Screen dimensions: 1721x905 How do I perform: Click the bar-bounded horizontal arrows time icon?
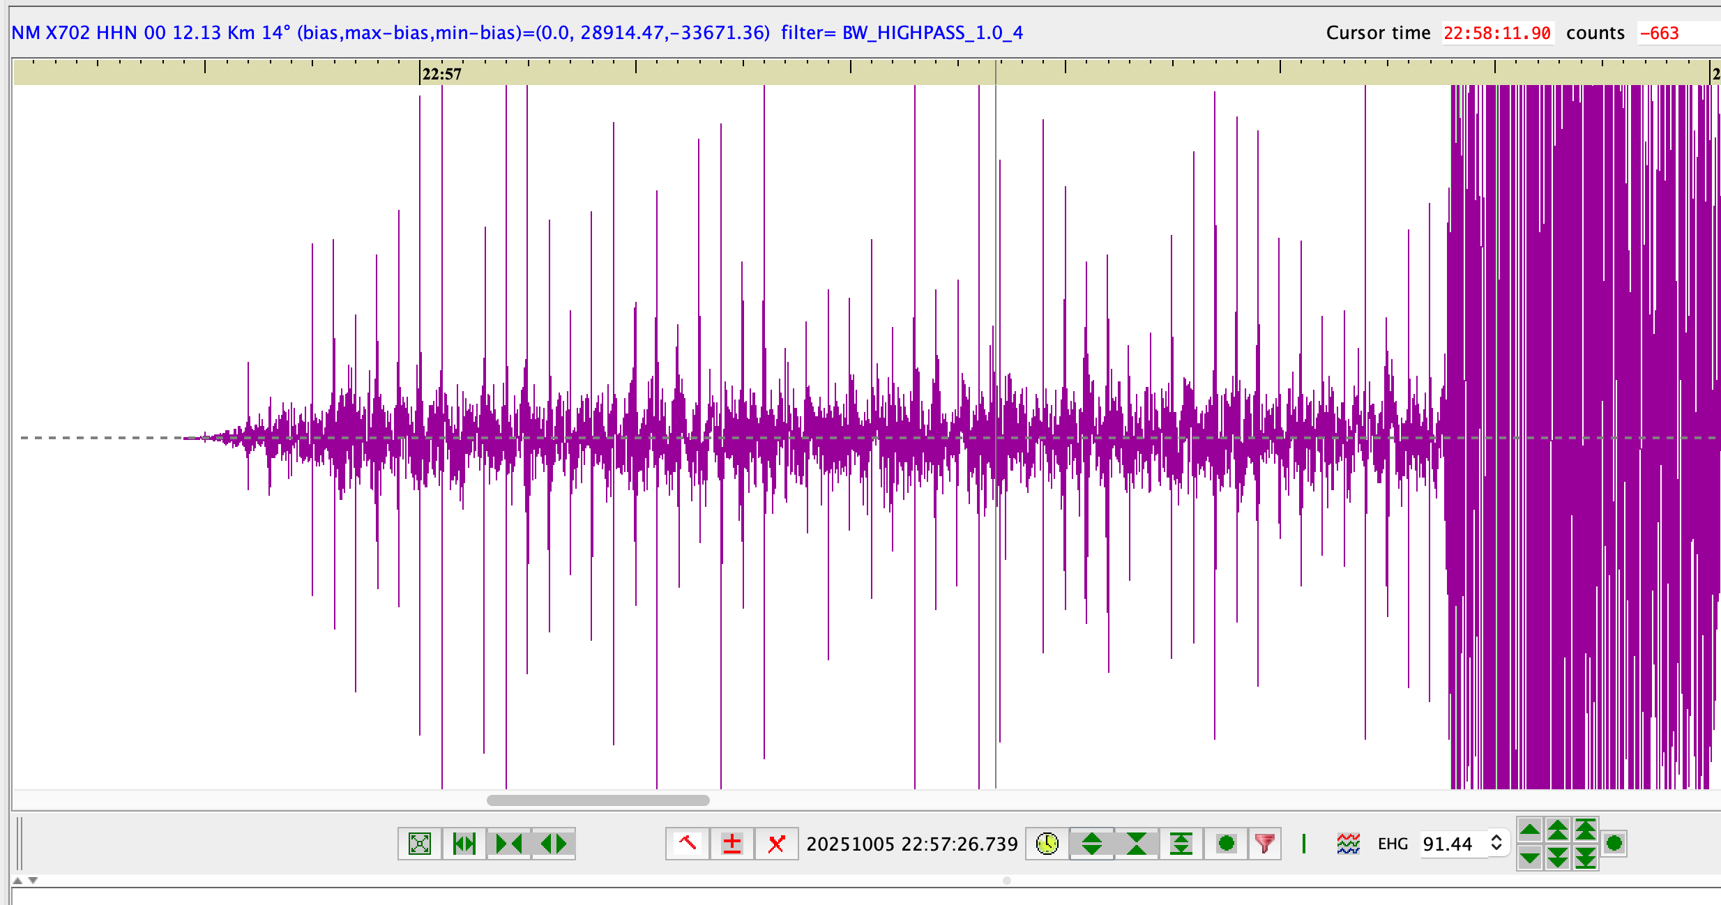464,844
